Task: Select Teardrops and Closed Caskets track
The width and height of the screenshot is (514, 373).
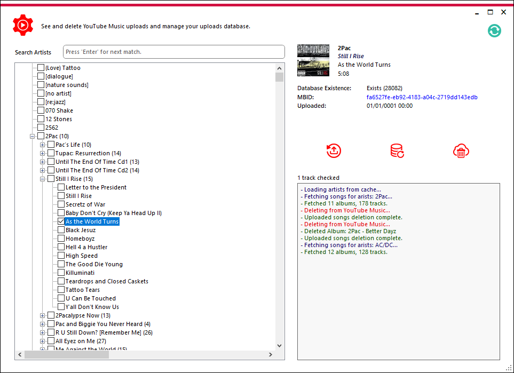Action: pos(107,281)
